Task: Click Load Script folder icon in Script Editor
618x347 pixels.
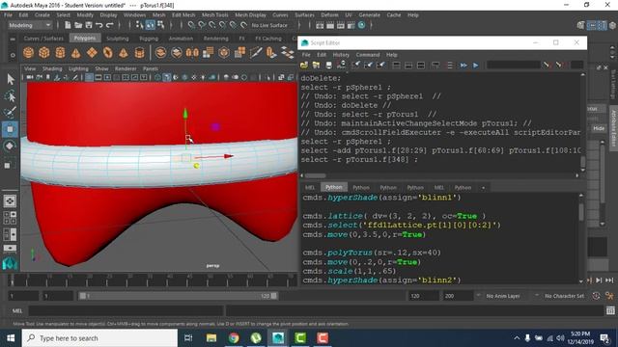Action: pyautogui.click(x=304, y=65)
